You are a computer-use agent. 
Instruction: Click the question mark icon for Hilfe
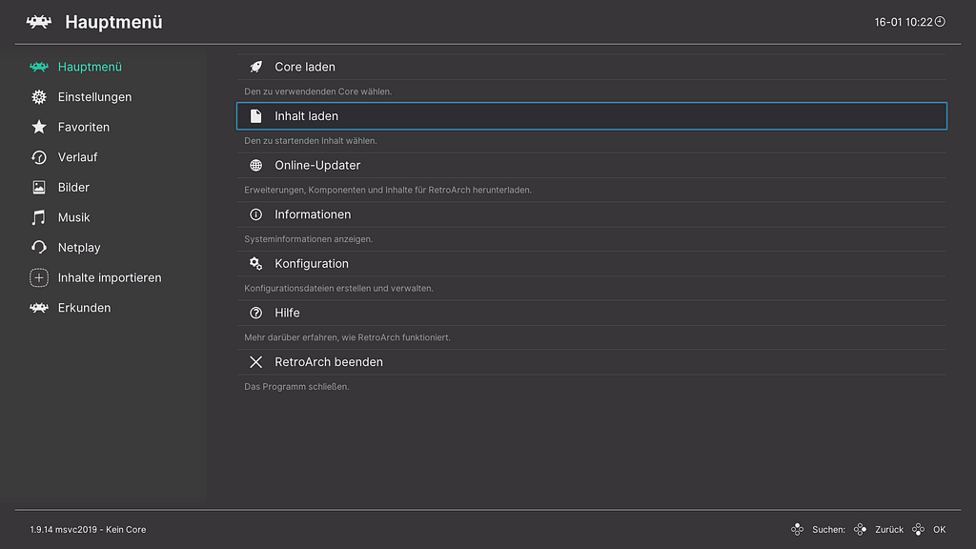255,313
